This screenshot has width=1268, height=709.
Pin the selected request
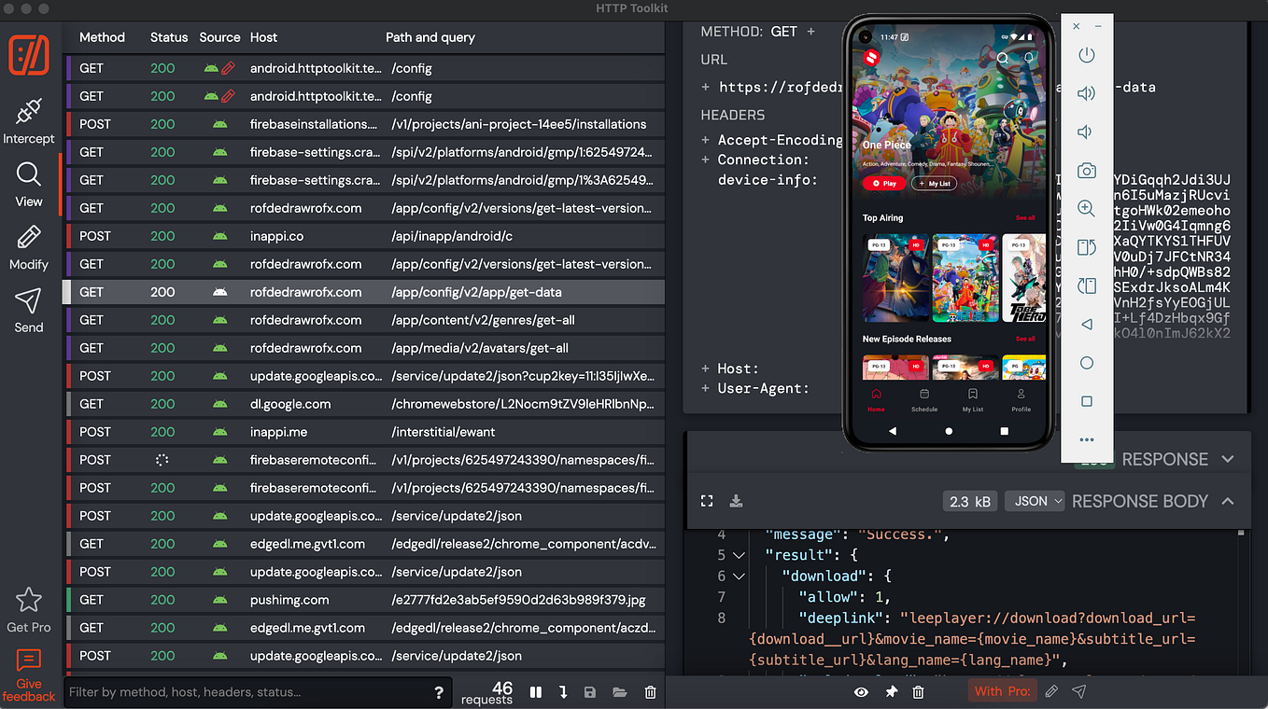(x=891, y=691)
